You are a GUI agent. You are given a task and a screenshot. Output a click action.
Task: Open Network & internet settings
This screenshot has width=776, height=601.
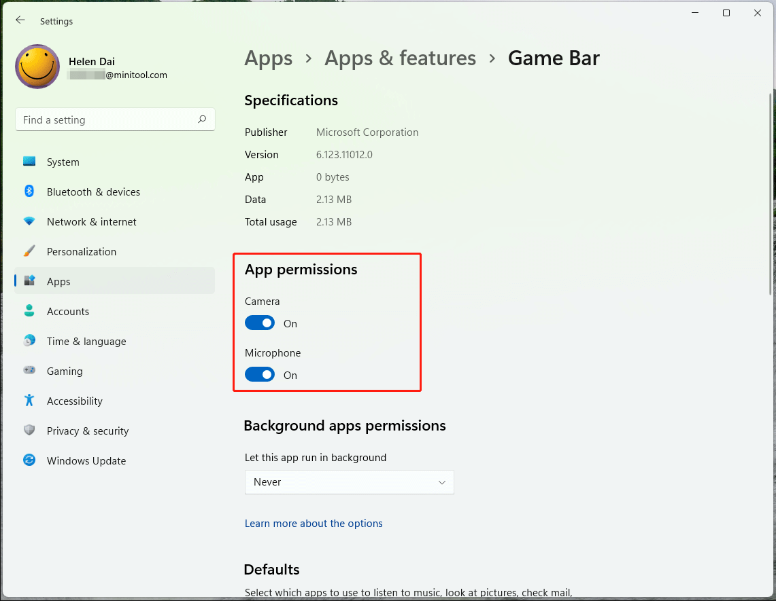(x=29, y=221)
